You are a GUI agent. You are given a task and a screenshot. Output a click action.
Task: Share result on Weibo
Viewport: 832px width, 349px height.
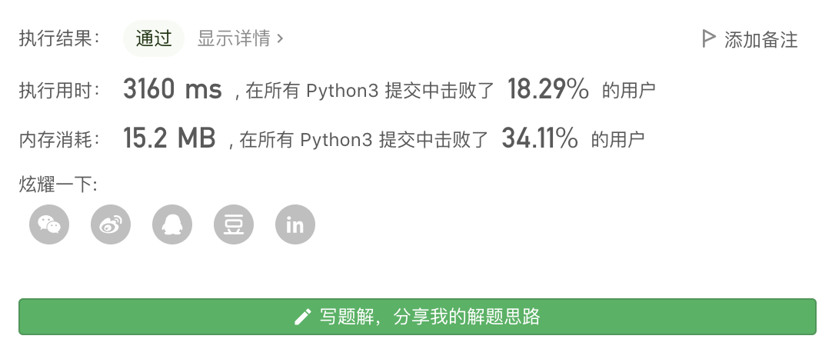(111, 224)
